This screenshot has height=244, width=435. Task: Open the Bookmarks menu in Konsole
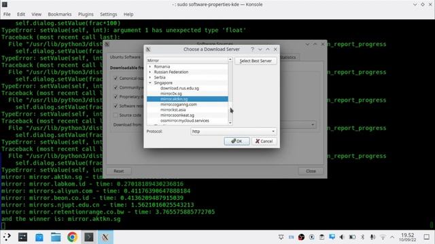60,14
